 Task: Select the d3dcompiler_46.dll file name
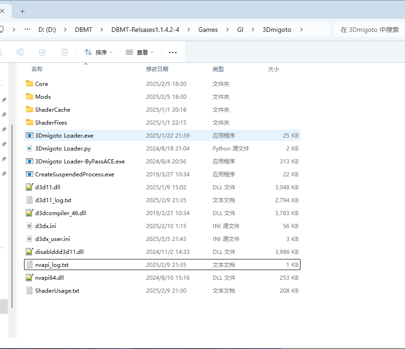click(61, 213)
